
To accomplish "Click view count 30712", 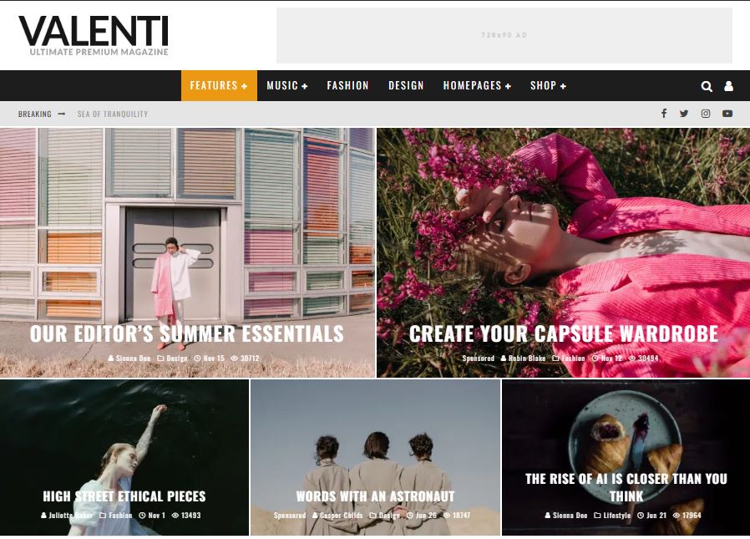I will click(x=245, y=358).
